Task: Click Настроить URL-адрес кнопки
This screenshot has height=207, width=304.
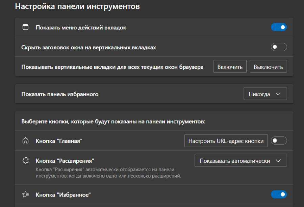Action: click(226, 141)
